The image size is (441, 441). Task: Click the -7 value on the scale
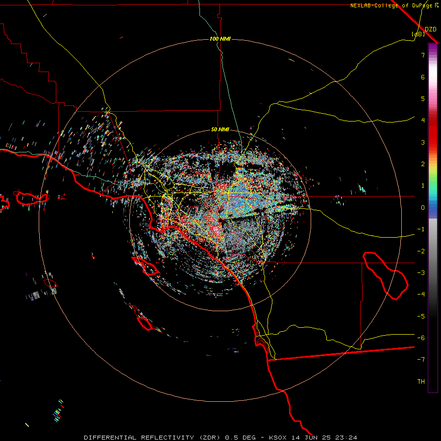[x=421, y=360]
